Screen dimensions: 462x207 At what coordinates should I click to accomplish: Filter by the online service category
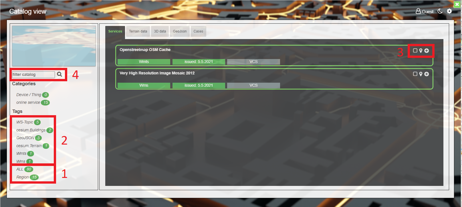coord(28,103)
